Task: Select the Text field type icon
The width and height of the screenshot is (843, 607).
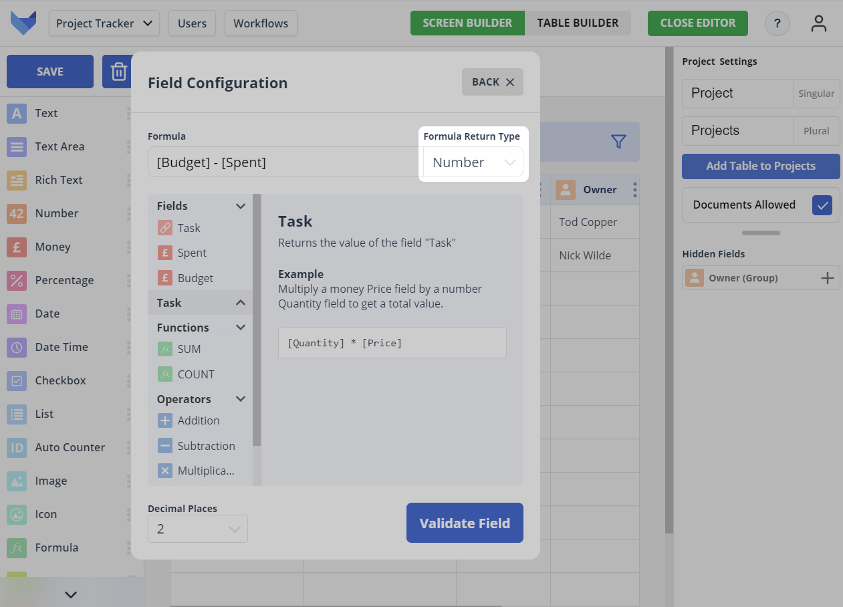Action: (x=17, y=113)
